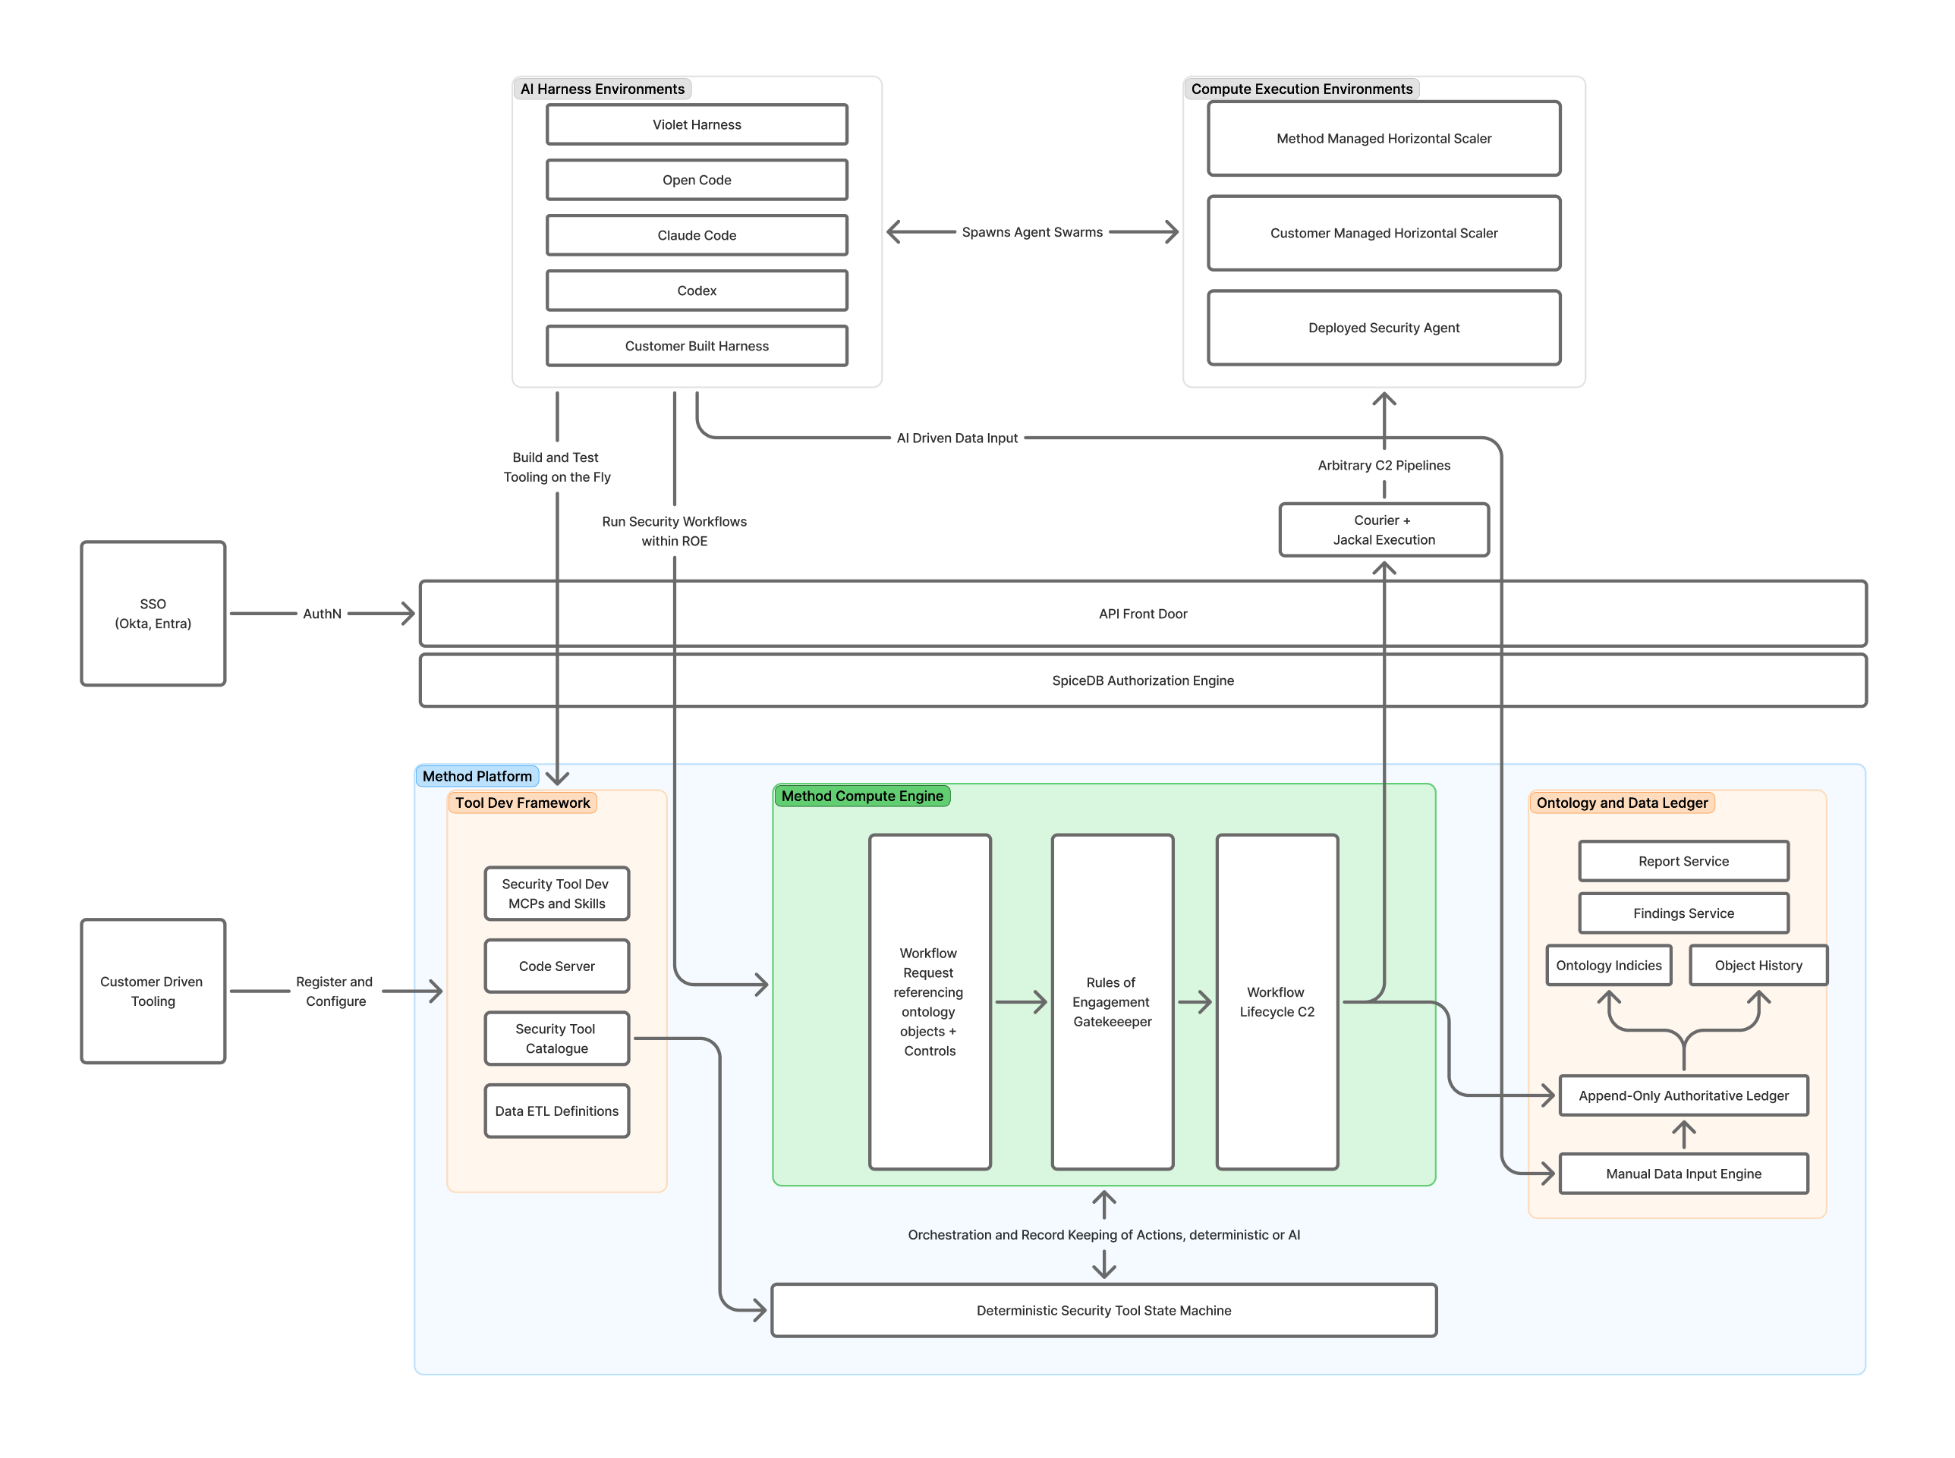
Task: Click Build and Test Tooling label
Action: 556,467
